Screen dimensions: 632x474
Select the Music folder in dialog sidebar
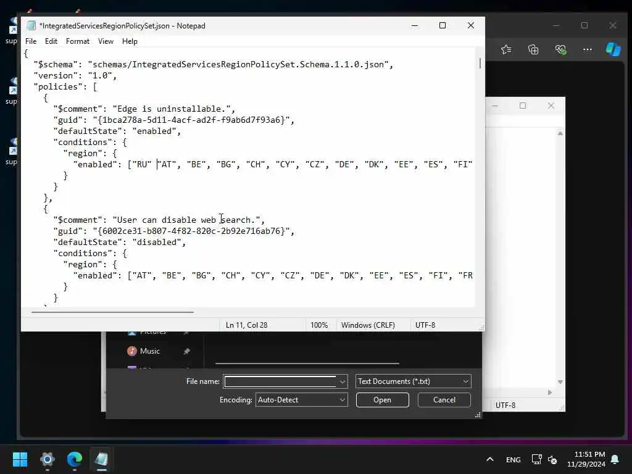[x=150, y=351]
